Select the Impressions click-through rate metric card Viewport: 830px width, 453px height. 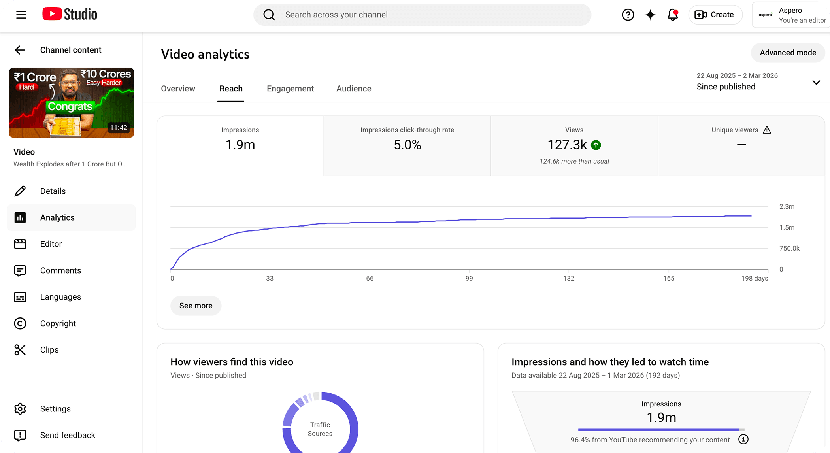[407, 145]
